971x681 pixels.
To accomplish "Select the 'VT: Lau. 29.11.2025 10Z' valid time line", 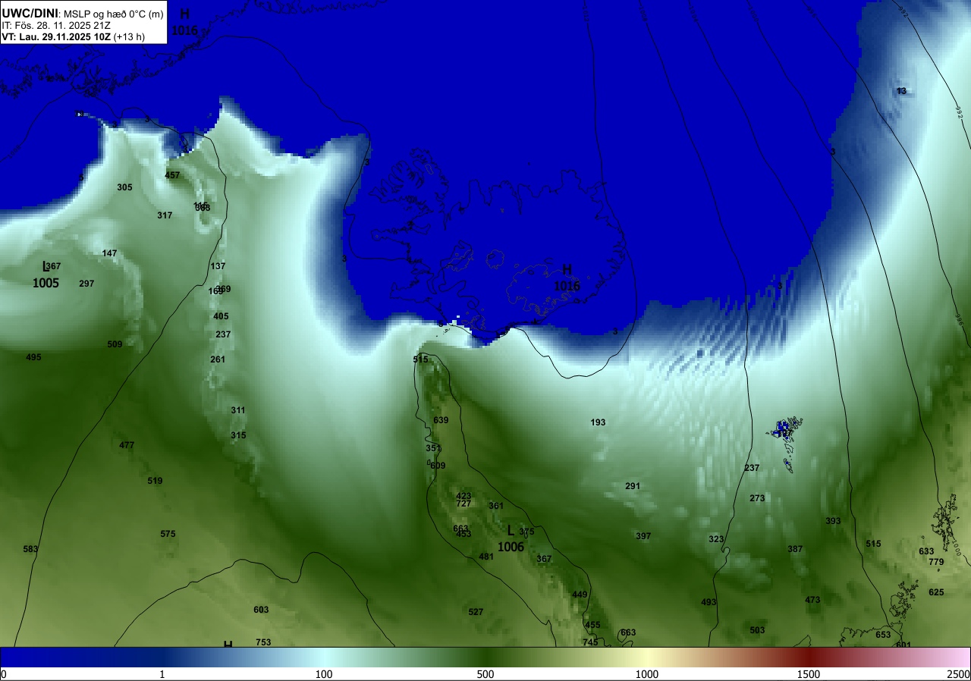I will [73, 36].
